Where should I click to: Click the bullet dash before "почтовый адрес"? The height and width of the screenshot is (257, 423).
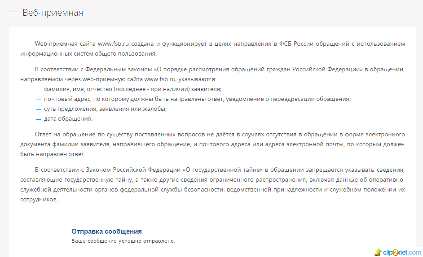[x=38, y=99]
